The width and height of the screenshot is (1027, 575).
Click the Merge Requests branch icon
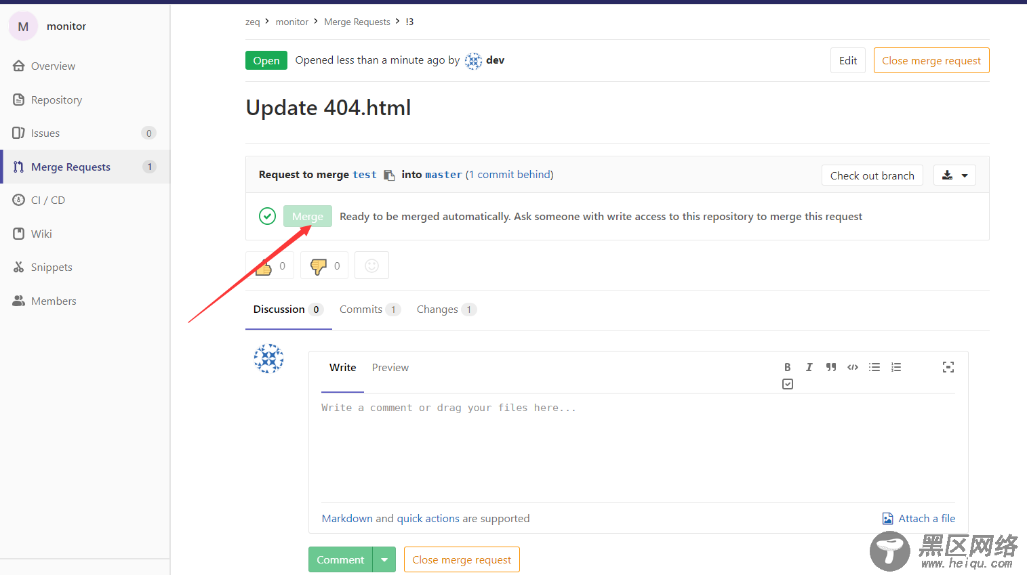point(19,167)
